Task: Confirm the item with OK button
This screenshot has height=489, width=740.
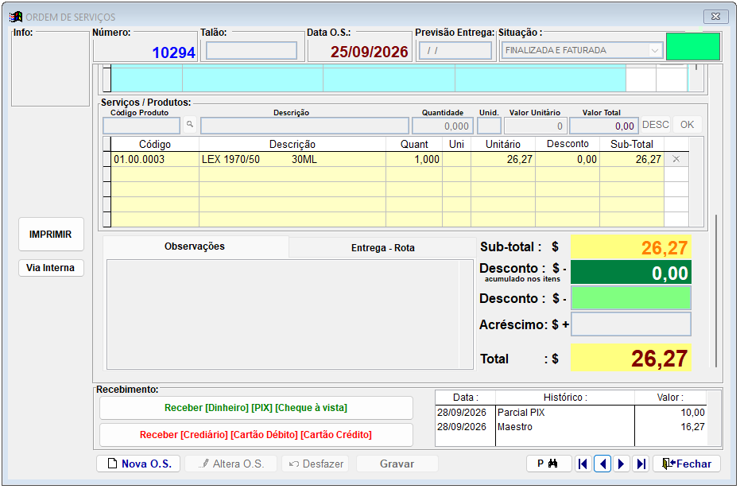Action: [x=687, y=125]
